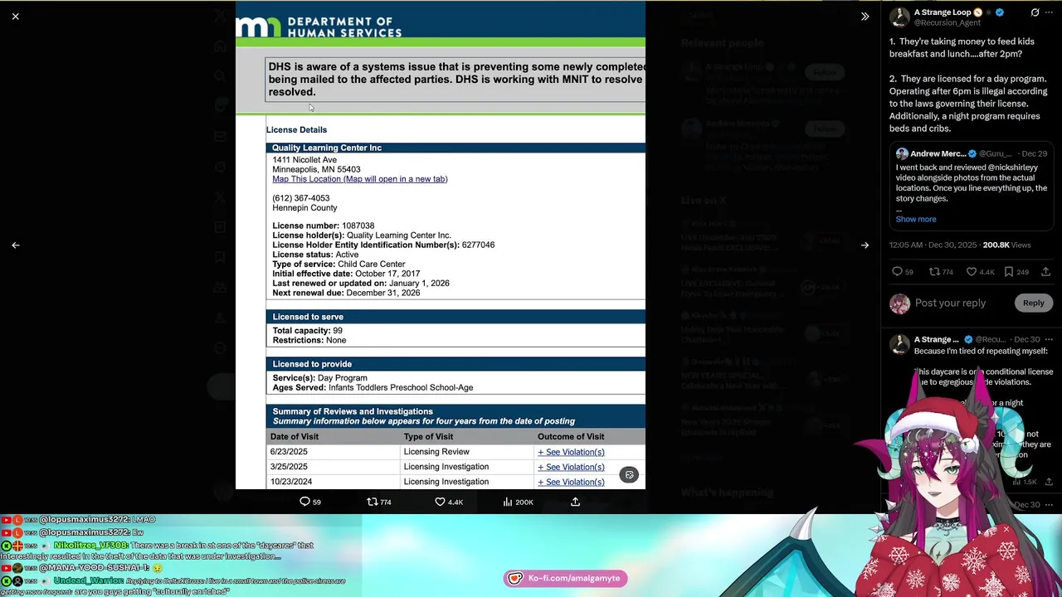
Task: Expand quoted post with Show more
Action: click(916, 219)
